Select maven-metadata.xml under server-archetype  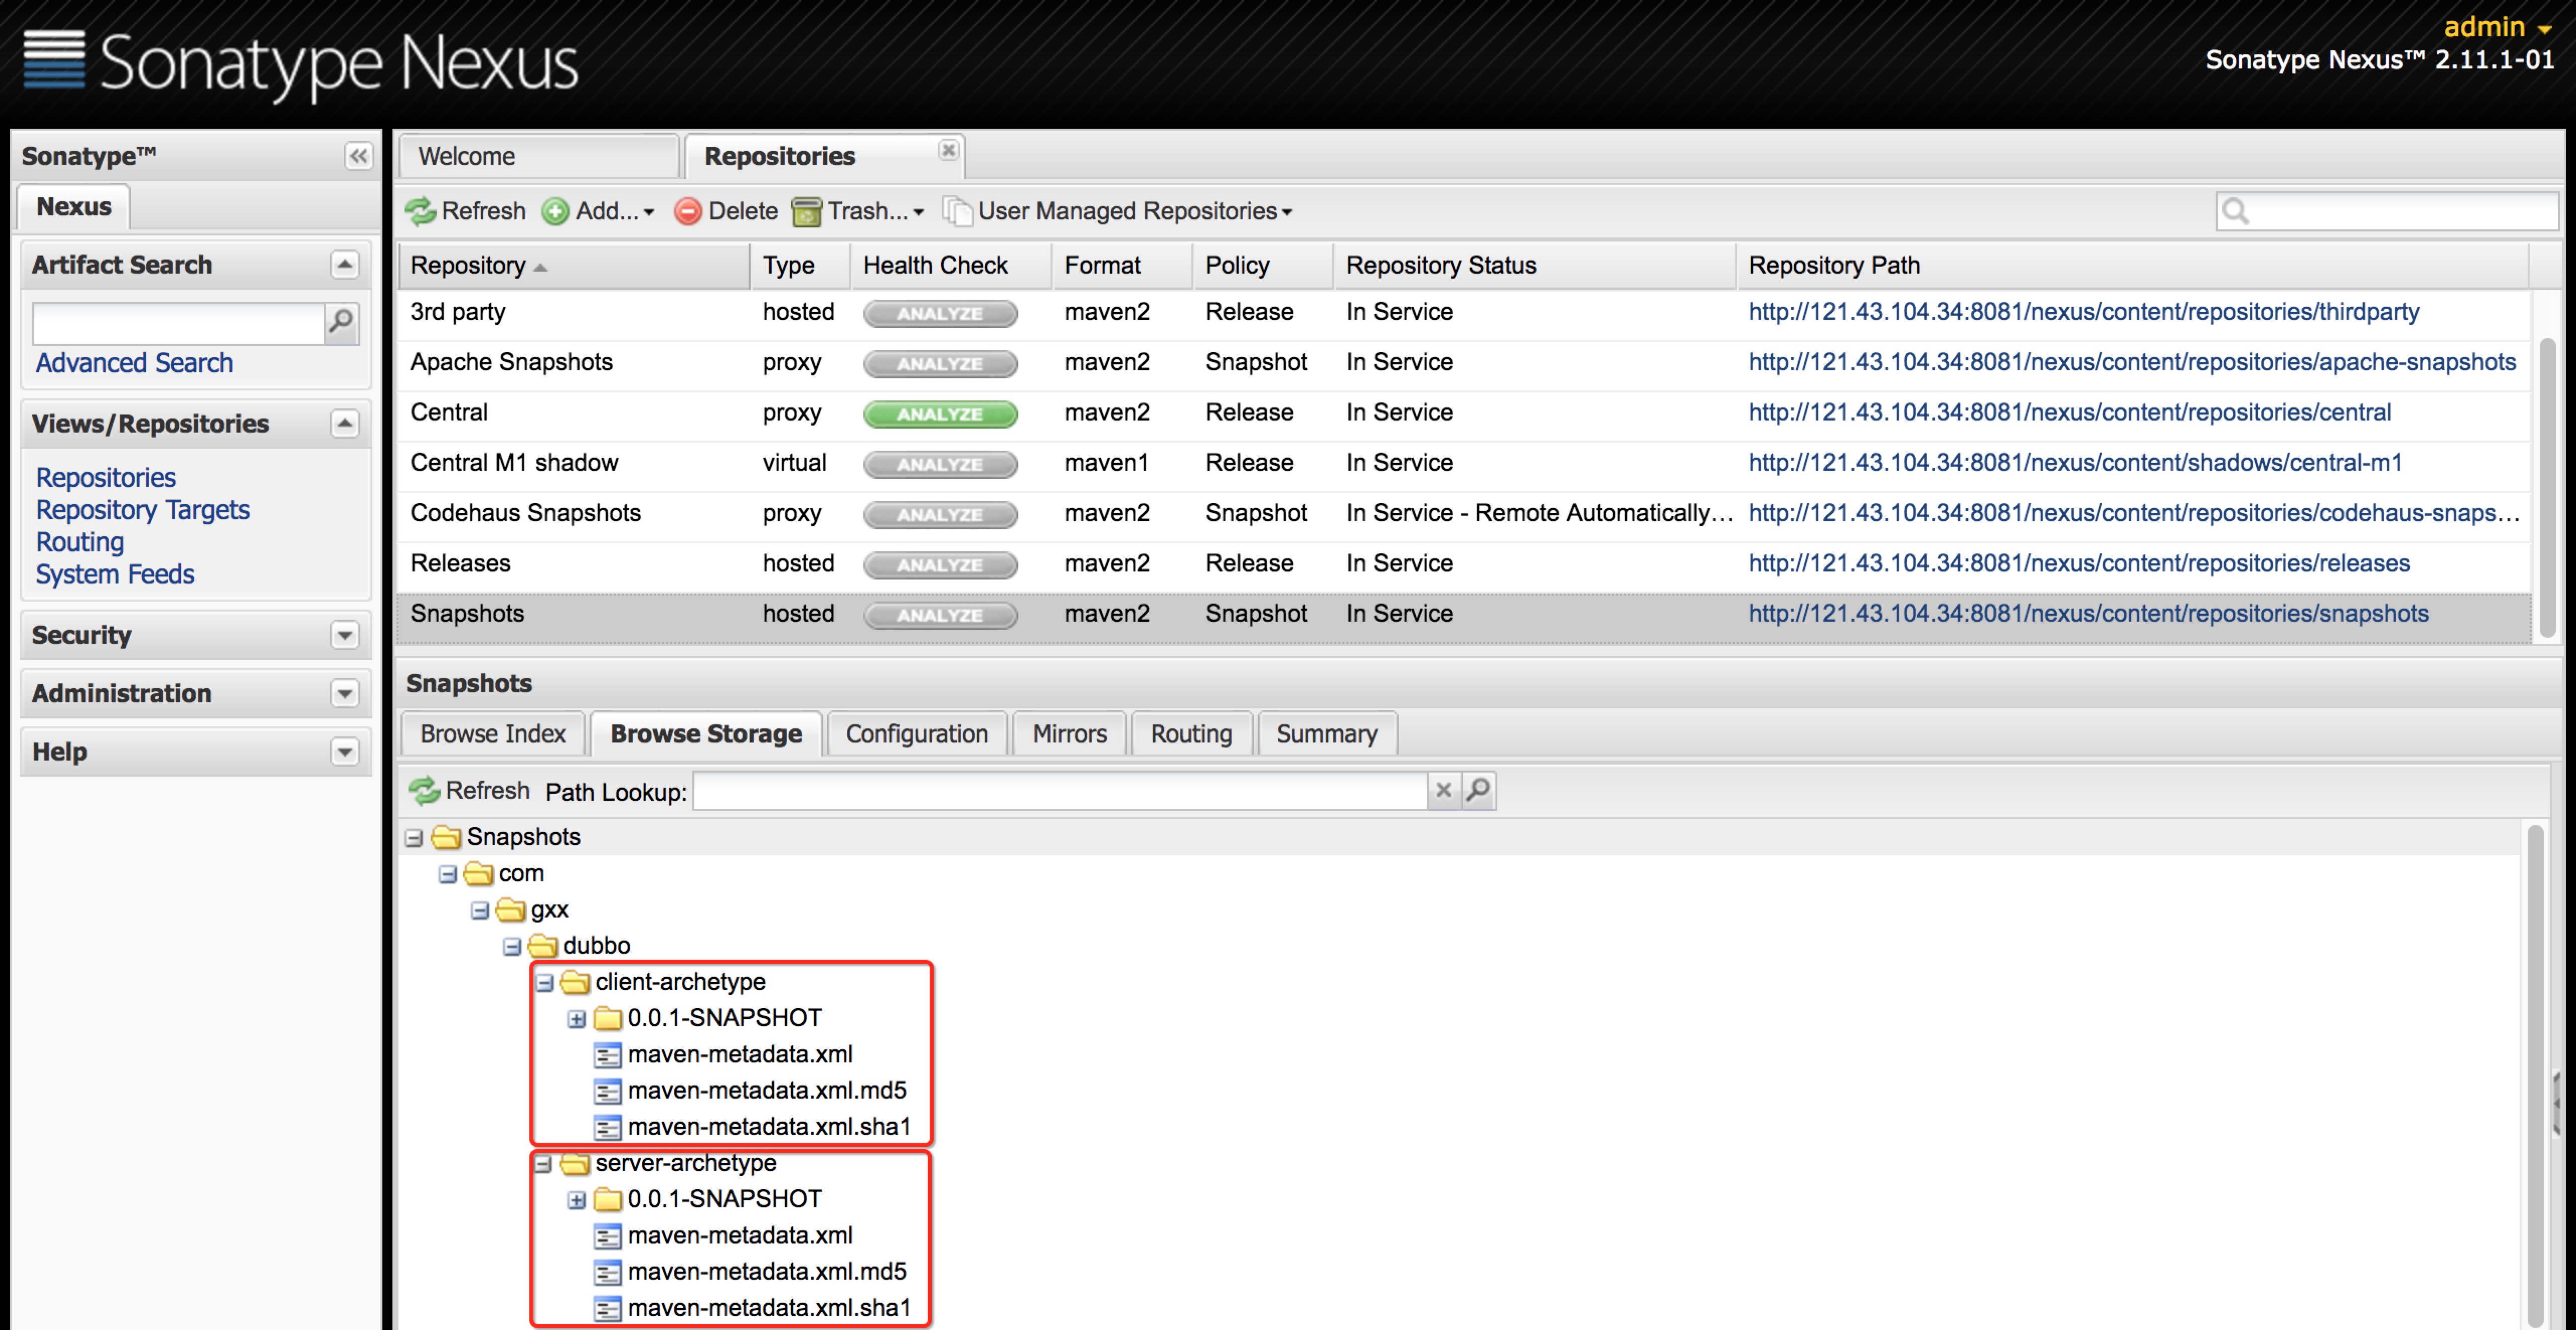[x=739, y=1235]
